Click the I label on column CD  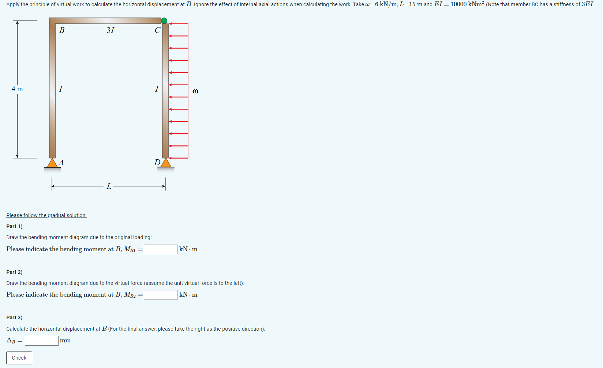pyautogui.click(x=157, y=89)
